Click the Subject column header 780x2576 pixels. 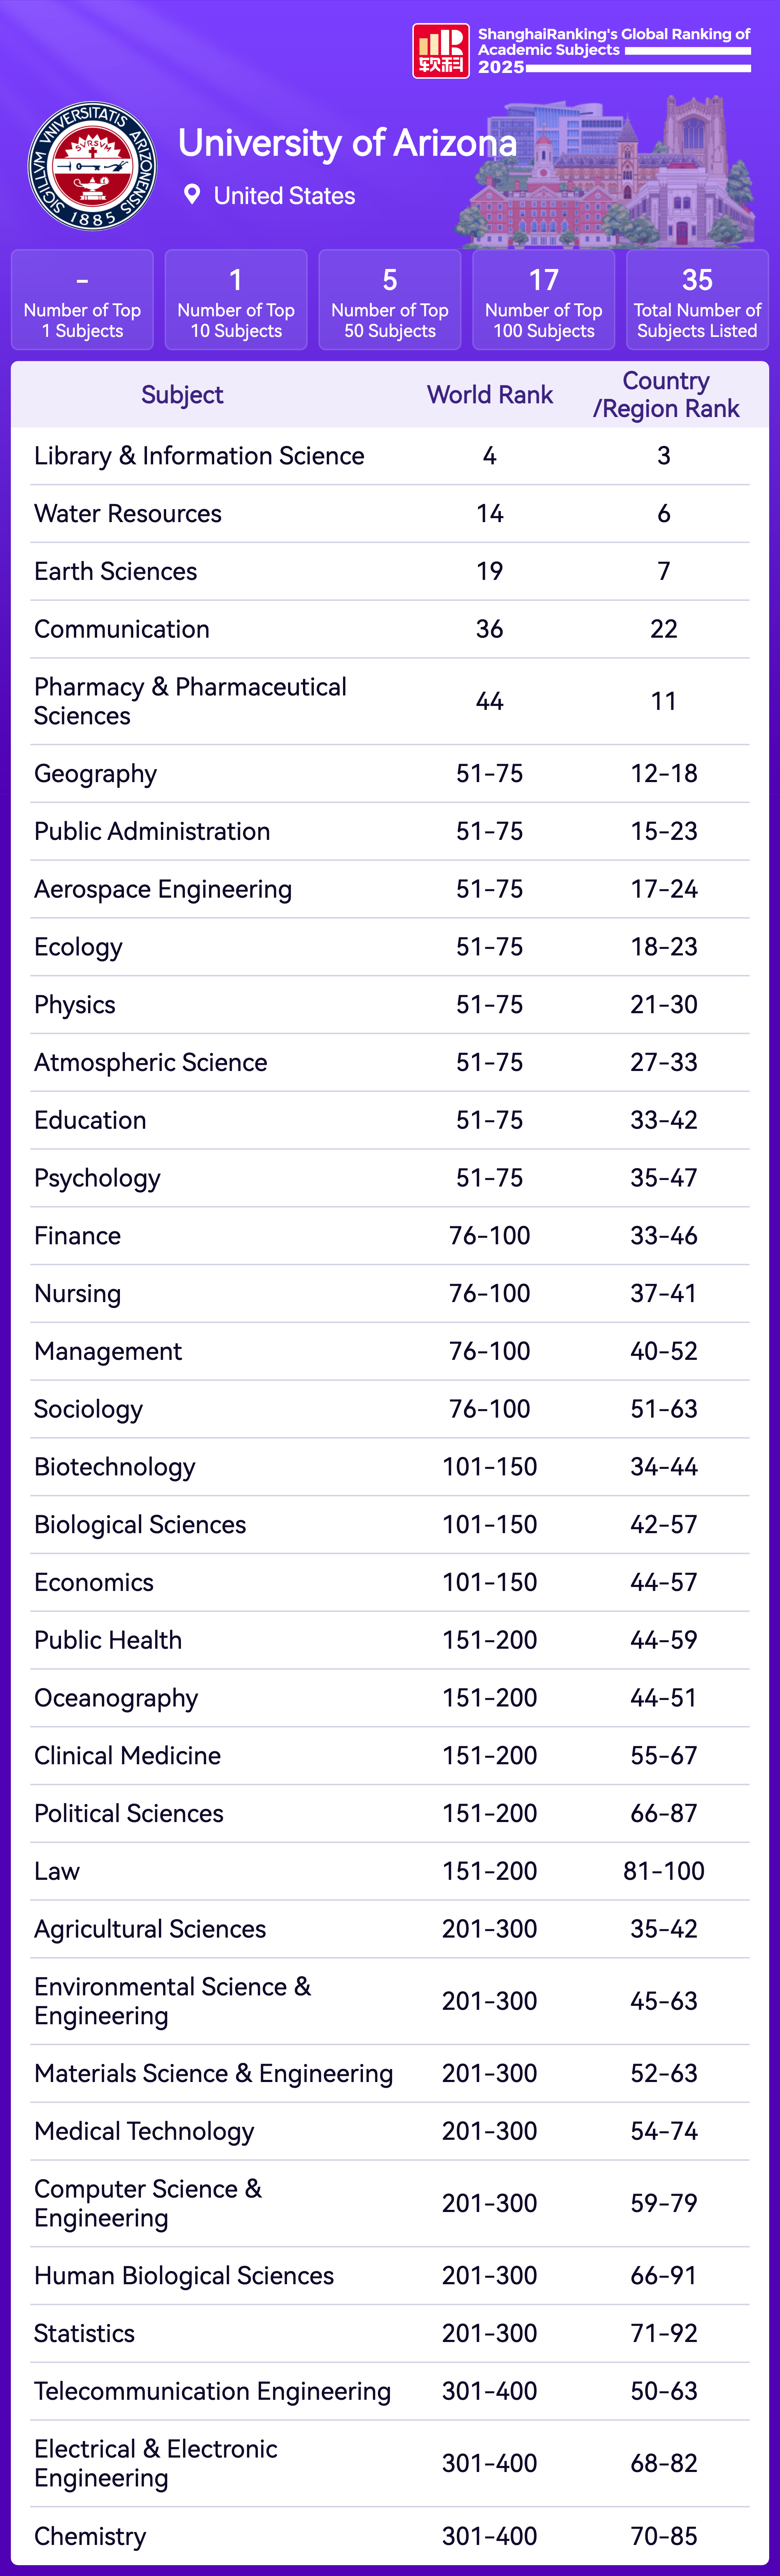tap(182, 395)
